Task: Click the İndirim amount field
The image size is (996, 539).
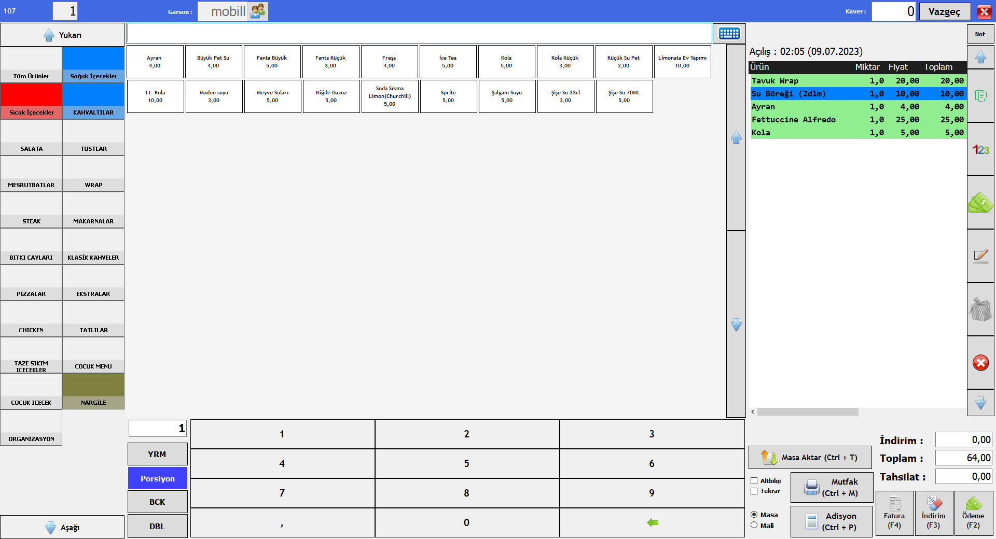Action: (x=963, y=440)
